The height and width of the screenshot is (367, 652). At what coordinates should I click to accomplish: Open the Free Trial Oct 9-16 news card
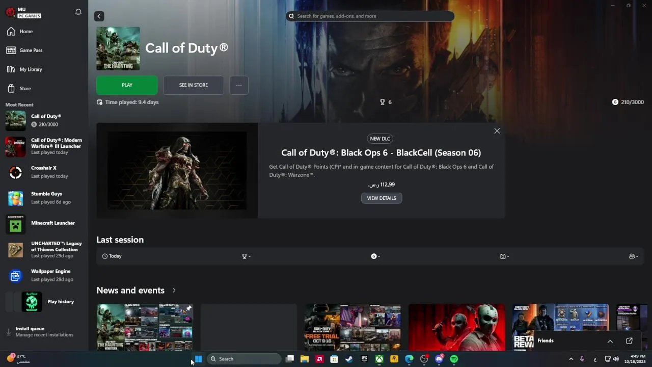pos(352,327)
